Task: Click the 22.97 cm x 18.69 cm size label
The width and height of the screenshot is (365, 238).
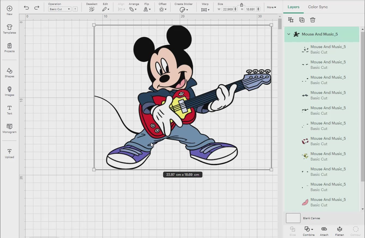Action: tap(182, 175)
